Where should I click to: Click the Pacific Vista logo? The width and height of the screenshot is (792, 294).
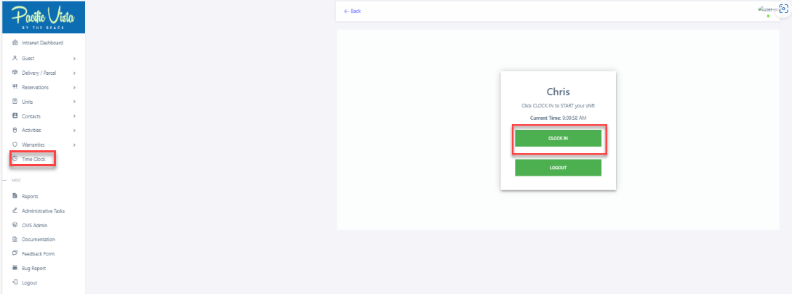point(43,17)
